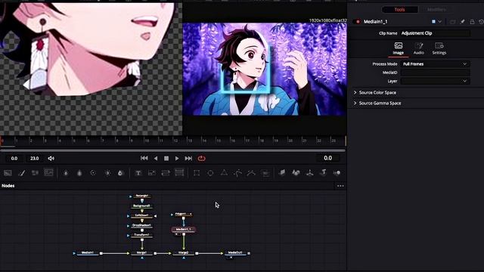Select the Background1 node
The image size is (484, 272).
pyautogui.click(x=142, y=206)
